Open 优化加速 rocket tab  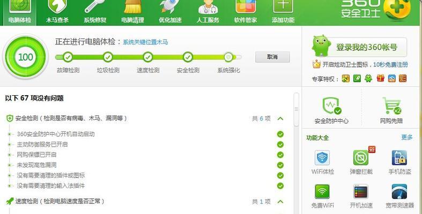click(170, 12)
